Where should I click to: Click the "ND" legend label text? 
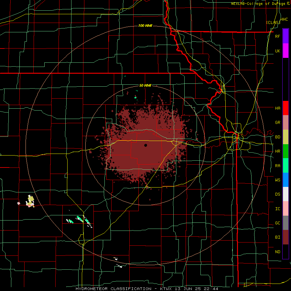[x=277, y=252]
